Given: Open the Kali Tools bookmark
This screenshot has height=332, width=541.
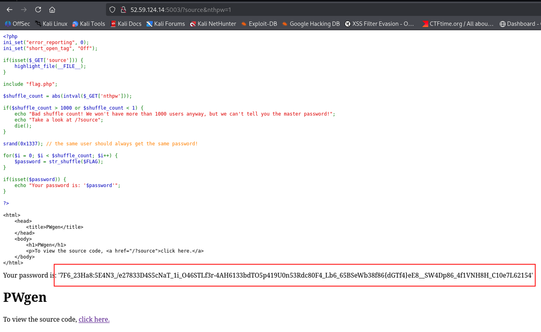Looking at the screenshot, I should click(89, 24).
